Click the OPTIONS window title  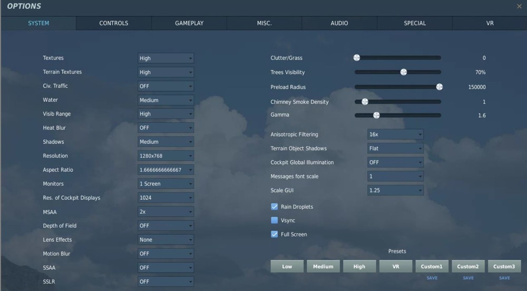click(24, 6)
